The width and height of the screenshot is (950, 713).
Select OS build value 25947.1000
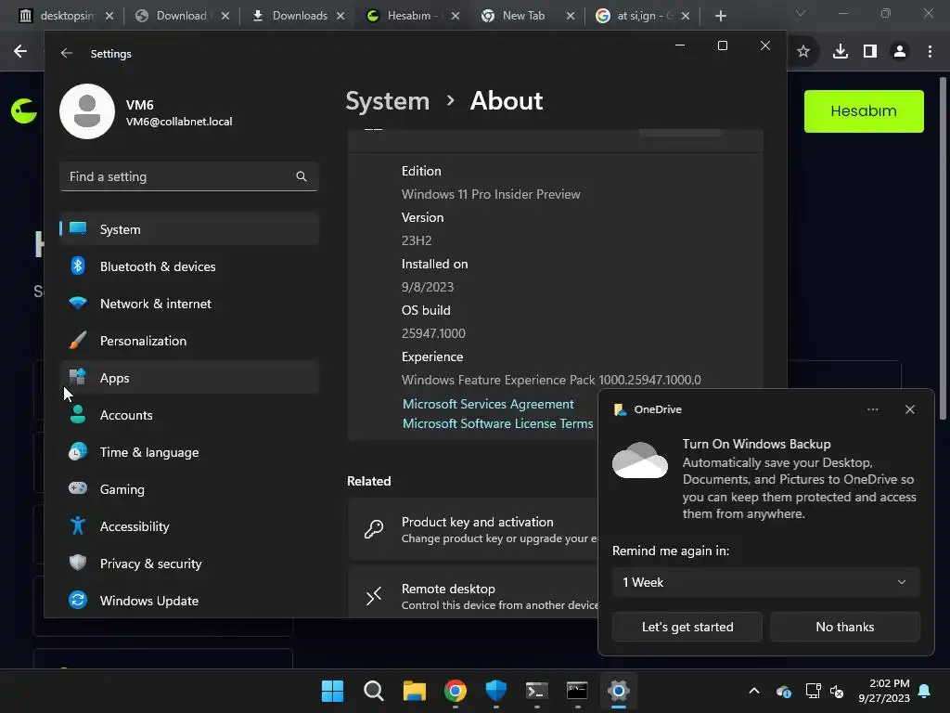(433, 333)
